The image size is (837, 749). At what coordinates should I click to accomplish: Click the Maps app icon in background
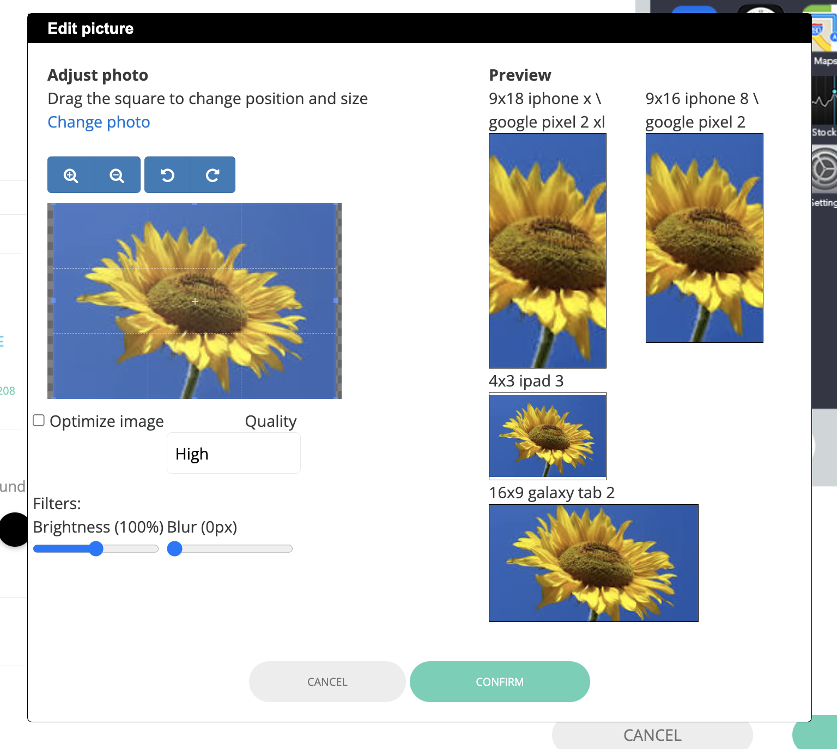(824, 33)
